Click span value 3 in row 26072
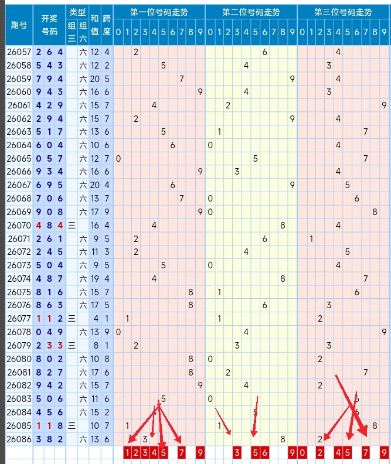This screenshot has width=391, height=464. click(x=107, y=252)
